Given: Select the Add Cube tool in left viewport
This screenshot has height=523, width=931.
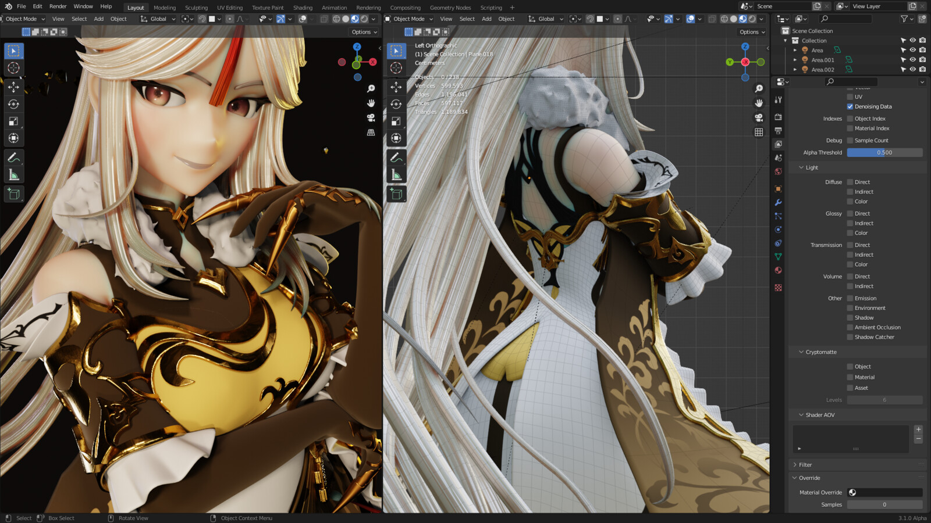Looking at the screenshot, I should pos(13,194).
